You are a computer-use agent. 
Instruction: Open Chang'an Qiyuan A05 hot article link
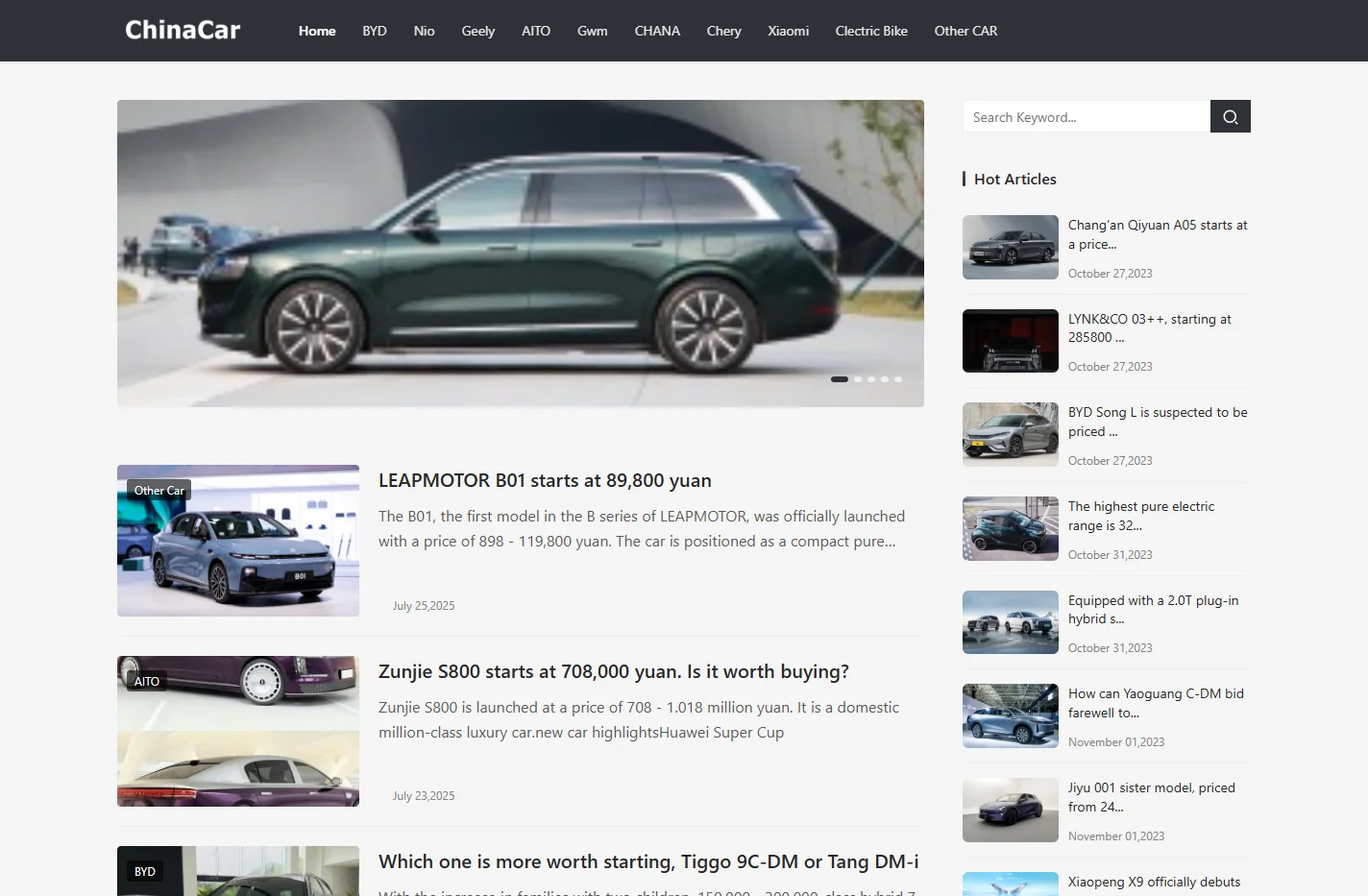coord(1158,234)
